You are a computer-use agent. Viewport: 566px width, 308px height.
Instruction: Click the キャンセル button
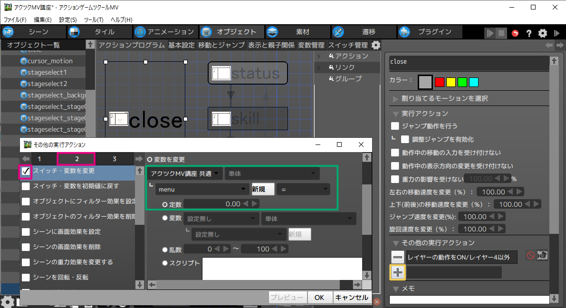352,298
